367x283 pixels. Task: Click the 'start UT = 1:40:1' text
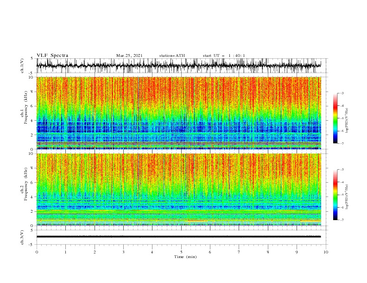click(x=224, y=55)
